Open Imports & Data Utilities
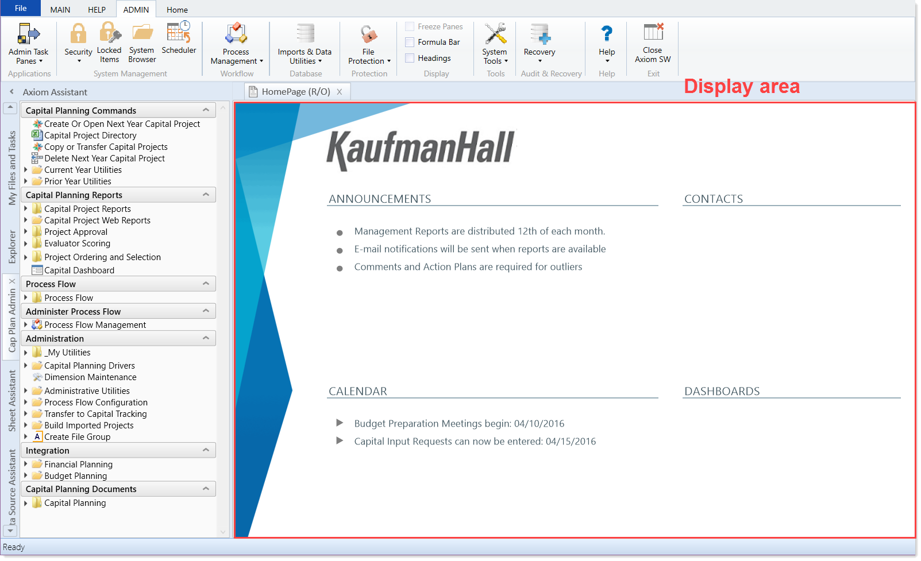 pos(305,44)
